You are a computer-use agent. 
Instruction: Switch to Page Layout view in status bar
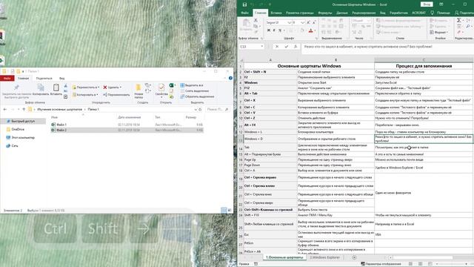(420, 264)
